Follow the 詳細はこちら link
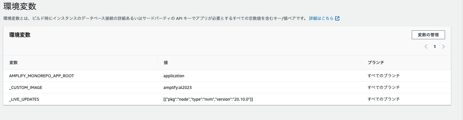The width and height of the screenshot is (463, 120). pos(321,18)
